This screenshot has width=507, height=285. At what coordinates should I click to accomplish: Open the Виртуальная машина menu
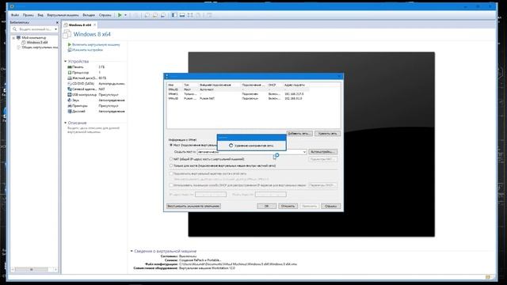tap(63, 15)
